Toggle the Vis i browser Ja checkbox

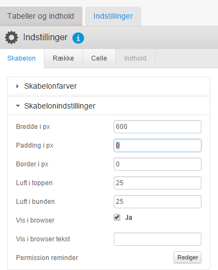pos(117,217)
